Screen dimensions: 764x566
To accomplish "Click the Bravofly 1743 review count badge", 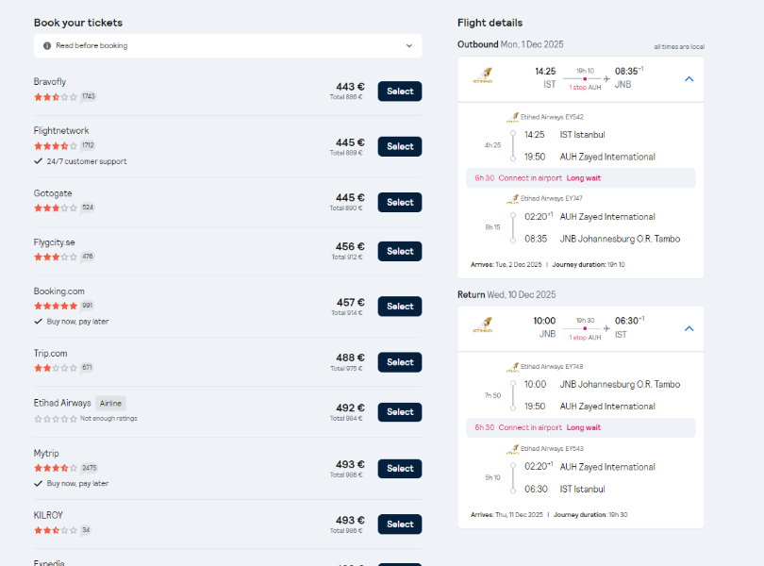I will pyautogui.click(x=89, y=96).
